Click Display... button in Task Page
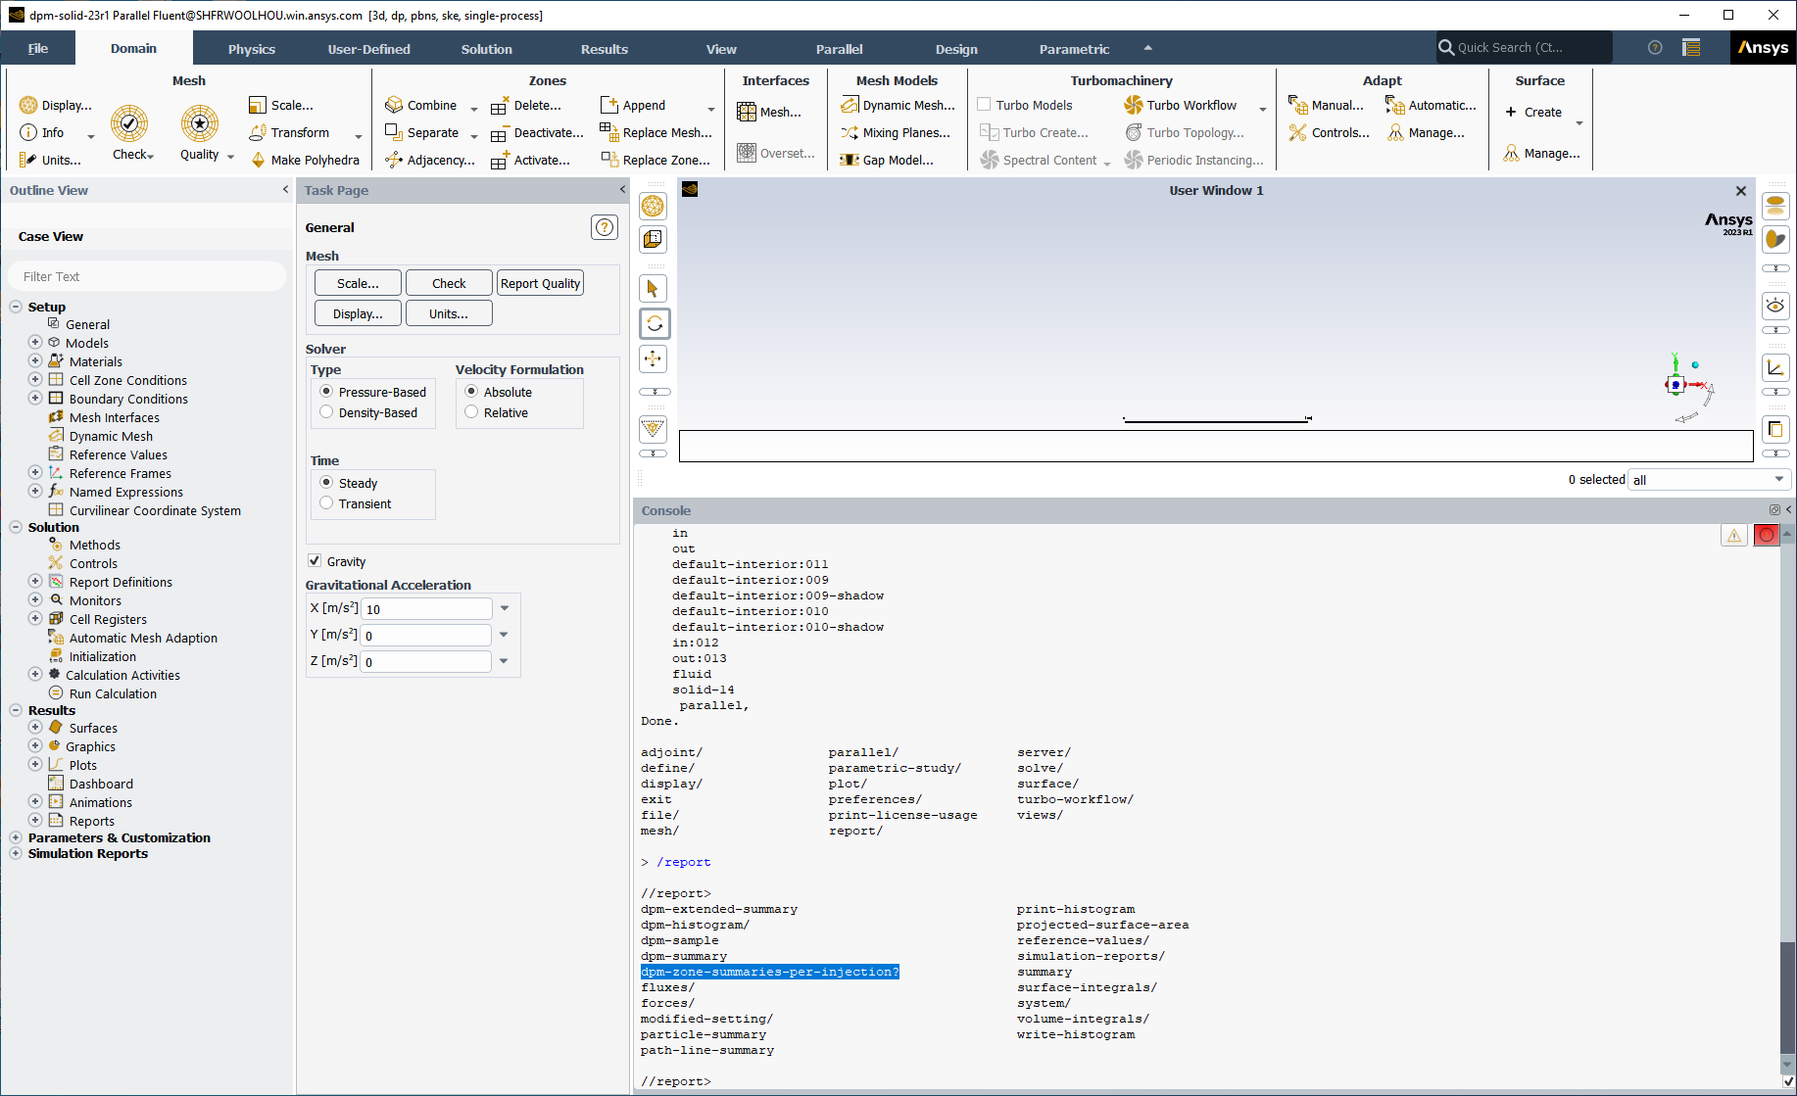Image resolution: width=1797 pixels, height=1096 pixels. click(358, 313)
